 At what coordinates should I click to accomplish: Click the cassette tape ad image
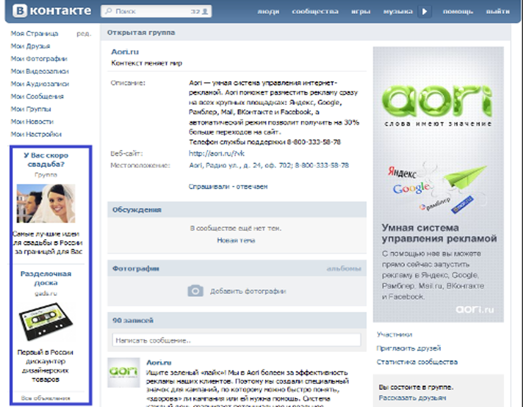tap(46, 321)
